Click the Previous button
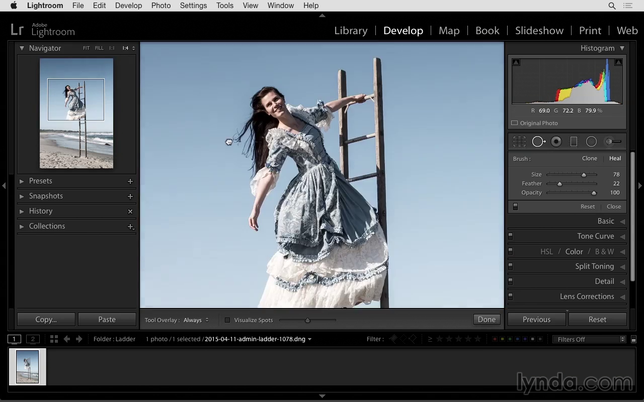Screen dimensions: 644x402 (536, 320)
